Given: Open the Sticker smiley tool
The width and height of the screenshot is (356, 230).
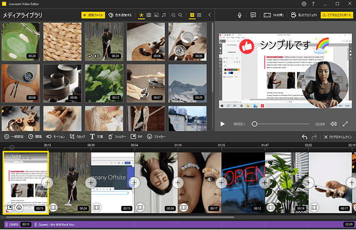Looking at the screenshot, I should (x=156, y=137).
